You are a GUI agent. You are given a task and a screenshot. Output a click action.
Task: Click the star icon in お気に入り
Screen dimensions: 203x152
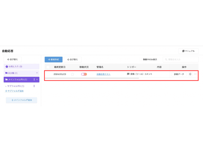click(7, 66)
